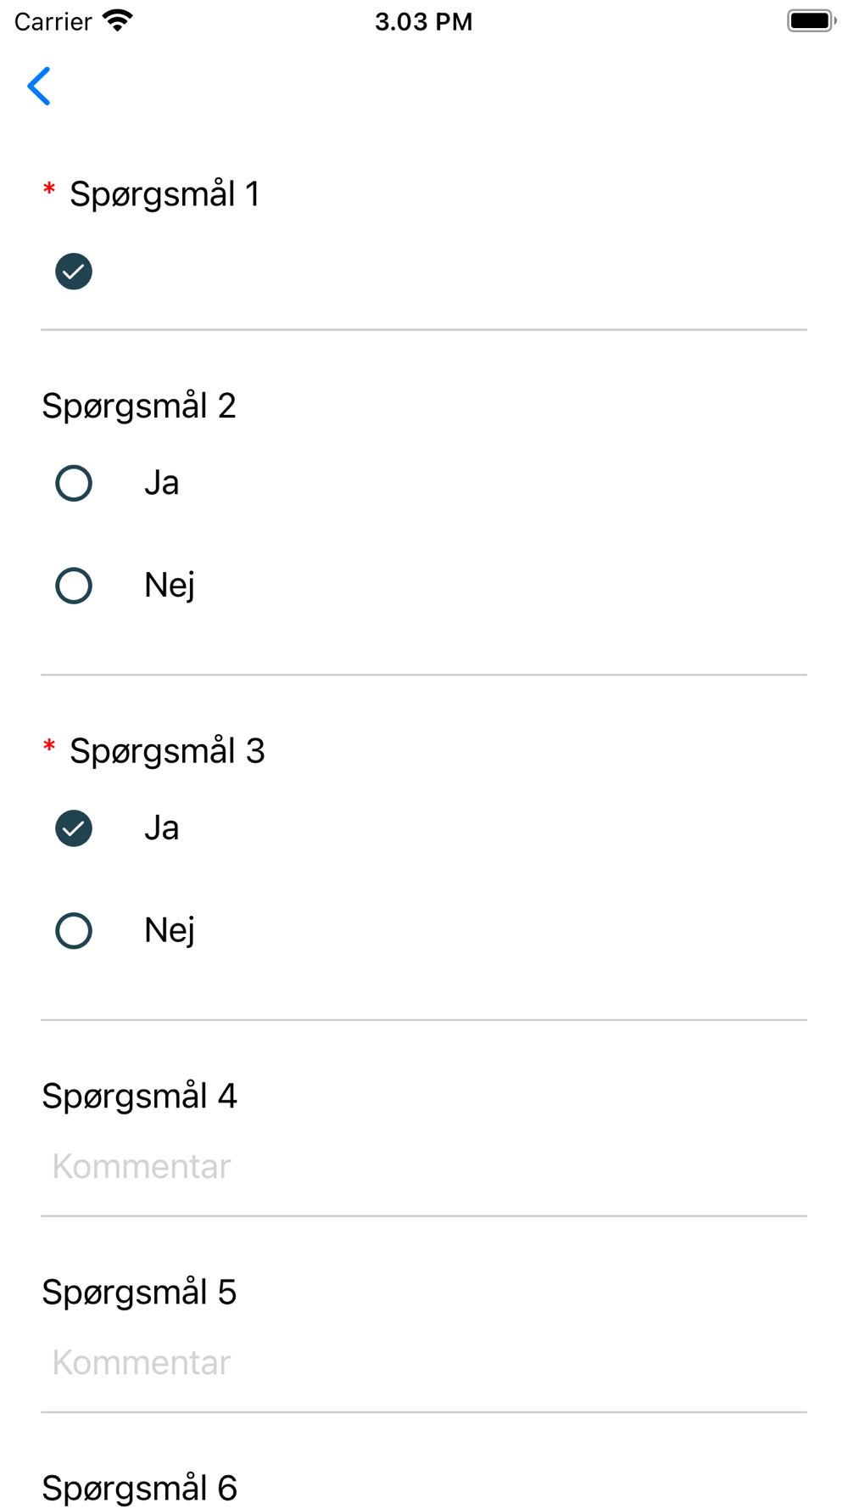This screenshot has width=848, height=1509.
Task: Focus Kommentar field under Spørgsmål 5
Action: click(424, 1363)
